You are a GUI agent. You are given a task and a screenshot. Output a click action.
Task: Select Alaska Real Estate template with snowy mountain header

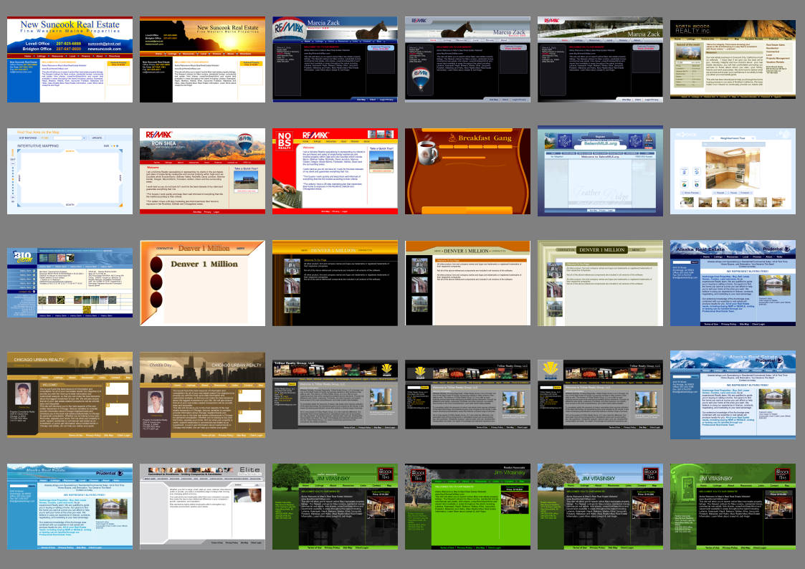[733, 395]
